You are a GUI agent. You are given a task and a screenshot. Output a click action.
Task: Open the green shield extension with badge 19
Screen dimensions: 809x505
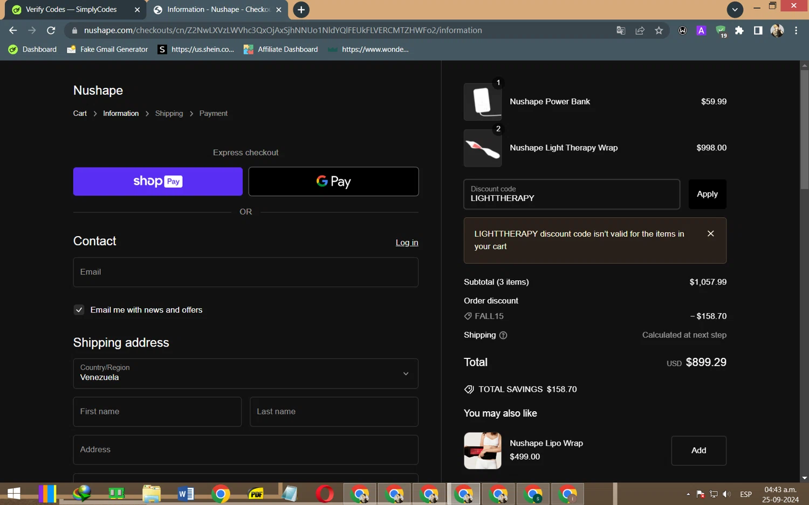721,31
